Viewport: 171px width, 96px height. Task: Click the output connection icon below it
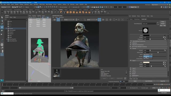pyautogui.click(x=158, y=25)
